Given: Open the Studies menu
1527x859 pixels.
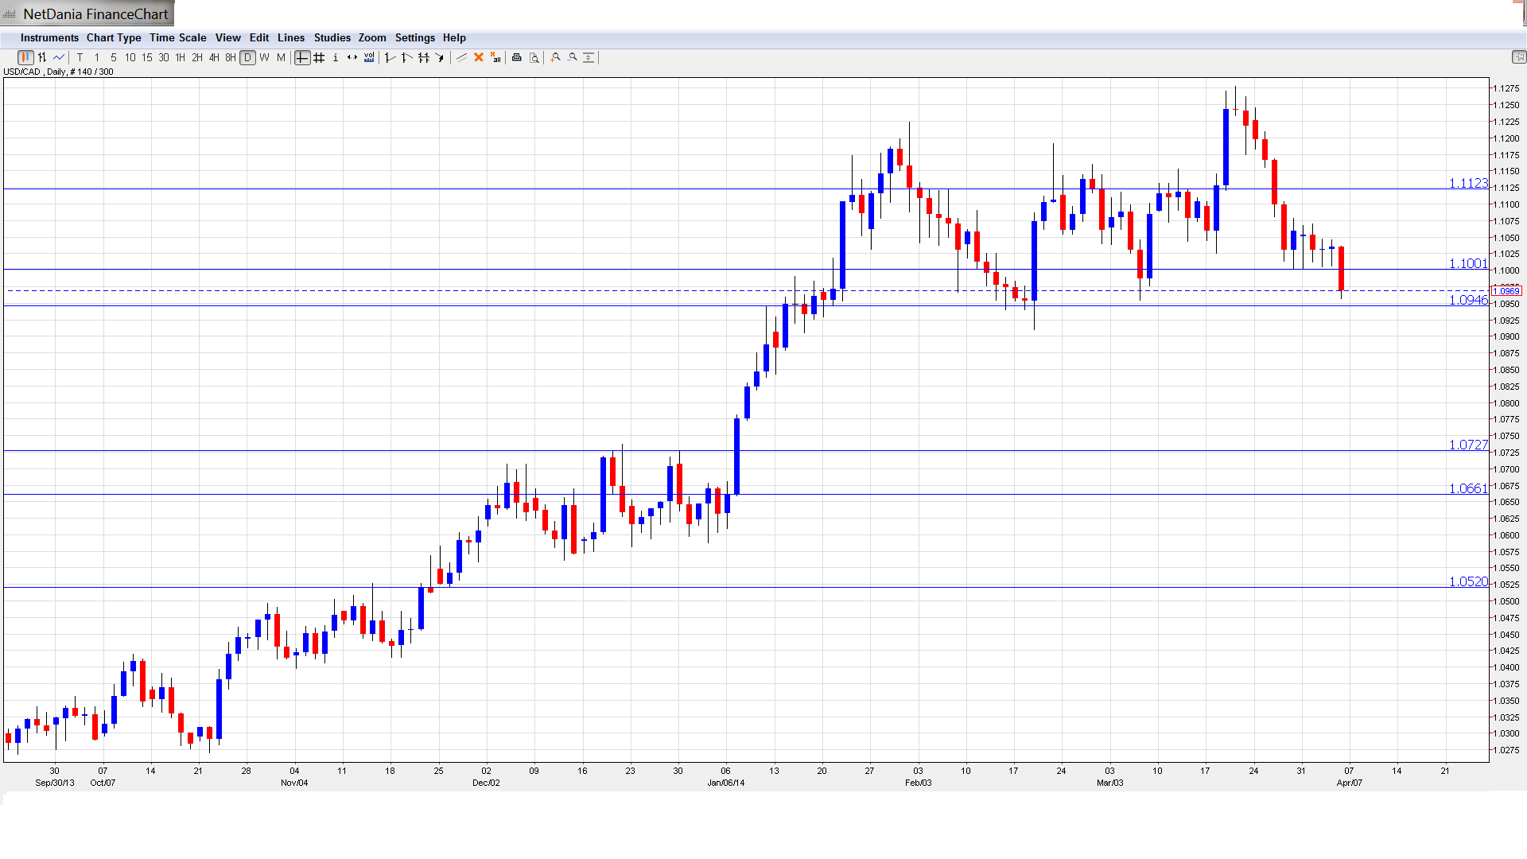Looking at the screenshot, I should point(332,37).
